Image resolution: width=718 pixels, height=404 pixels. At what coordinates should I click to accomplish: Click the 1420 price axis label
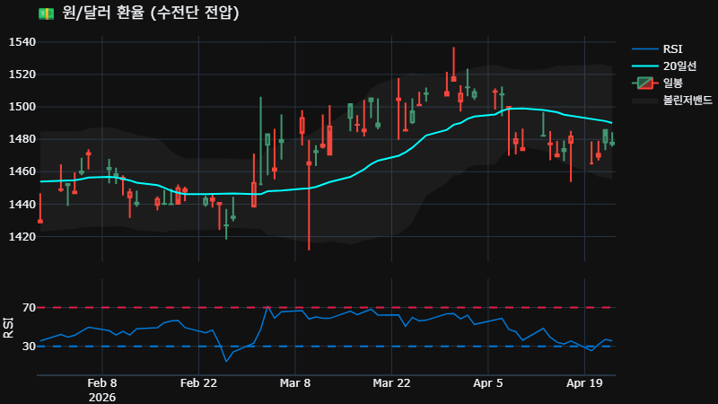pyautogui.click(x=22, y=236)
